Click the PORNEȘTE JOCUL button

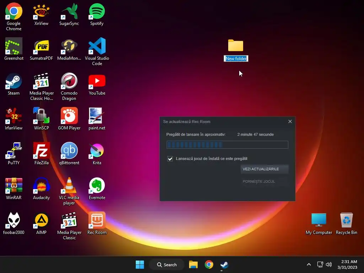pos(264,181)
